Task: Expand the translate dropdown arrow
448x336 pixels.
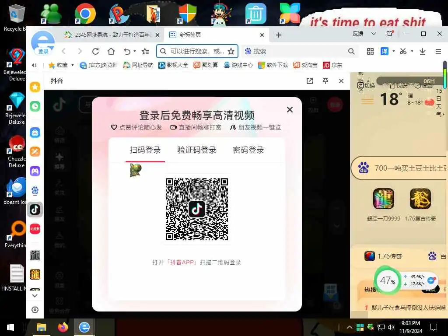Action: click(x=394, y=51)
